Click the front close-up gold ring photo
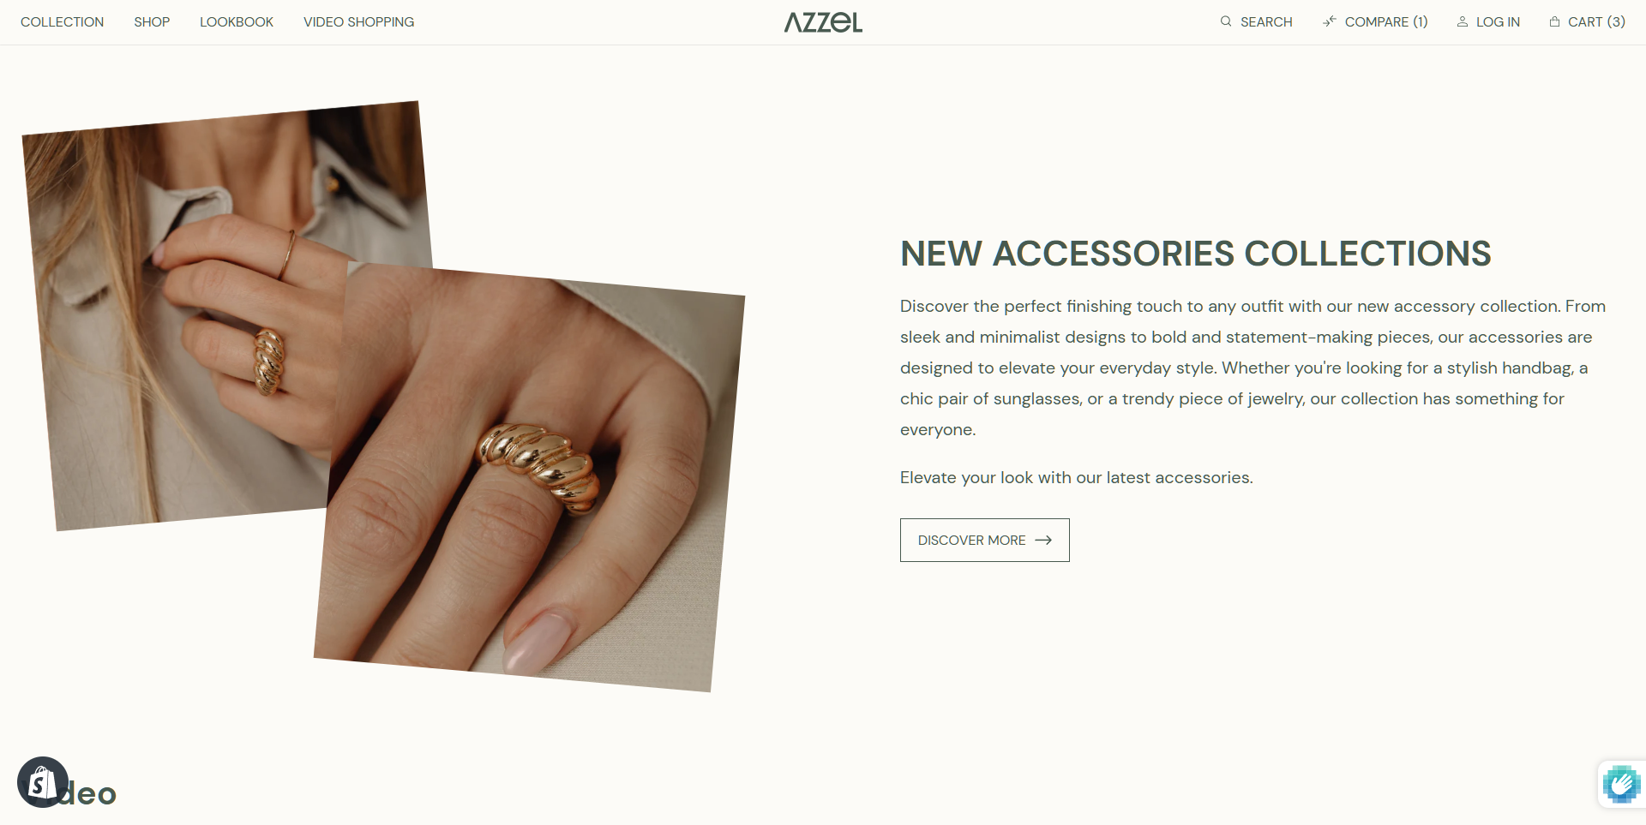1646x825 pixels. pos(530,476)
